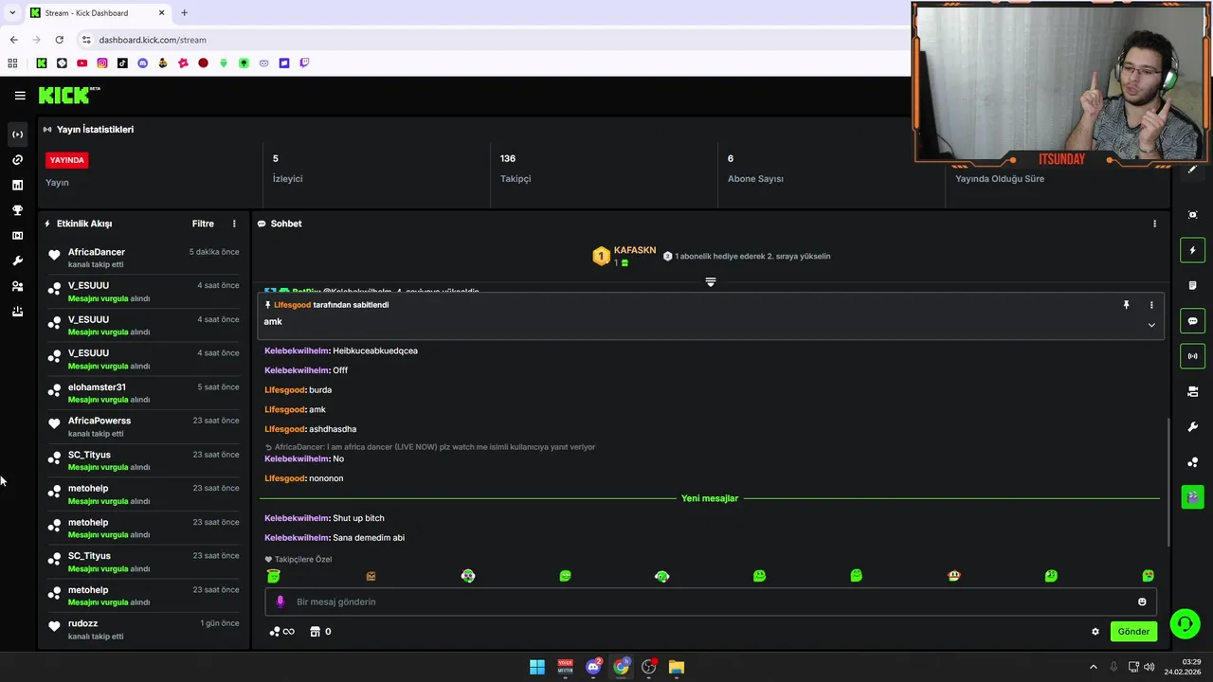
Task: Open Discord from the taskbar
Action: (593, 667)
